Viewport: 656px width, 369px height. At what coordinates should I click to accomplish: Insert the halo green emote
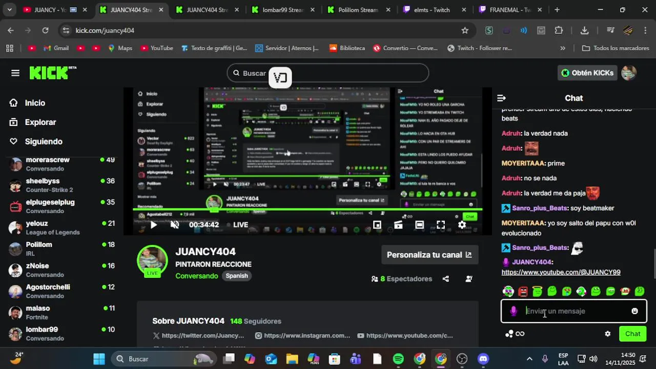(537, 292)
